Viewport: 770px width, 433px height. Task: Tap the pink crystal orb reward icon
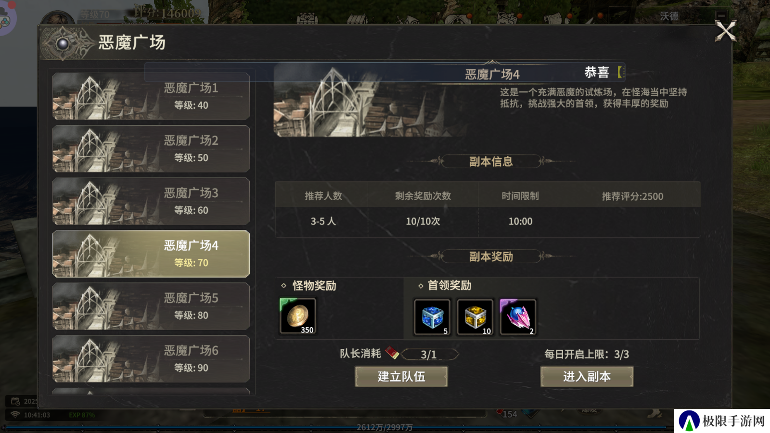click(518, 317)
